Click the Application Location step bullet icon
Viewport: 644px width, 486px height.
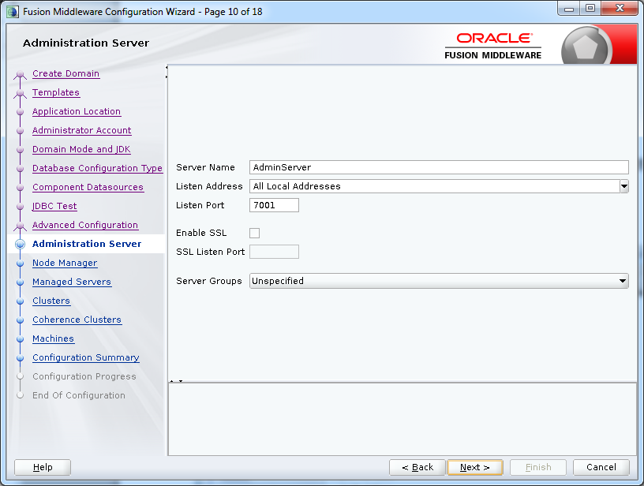pos(20,112)
